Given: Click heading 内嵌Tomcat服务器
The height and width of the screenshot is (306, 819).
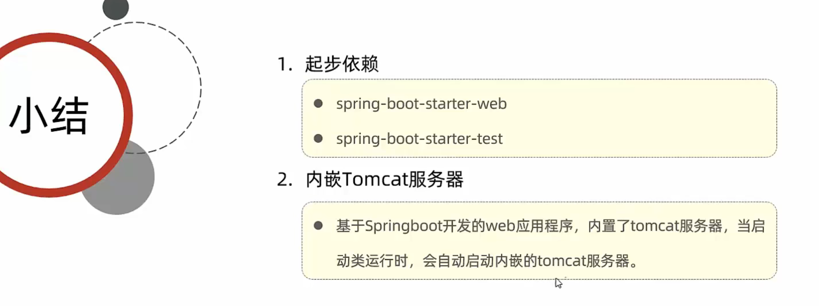Looking at the screenshot, I should pos(385,179).
